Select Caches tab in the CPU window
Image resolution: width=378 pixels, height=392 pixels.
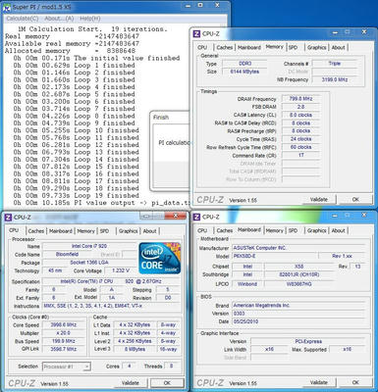click(x=35, y=231)
